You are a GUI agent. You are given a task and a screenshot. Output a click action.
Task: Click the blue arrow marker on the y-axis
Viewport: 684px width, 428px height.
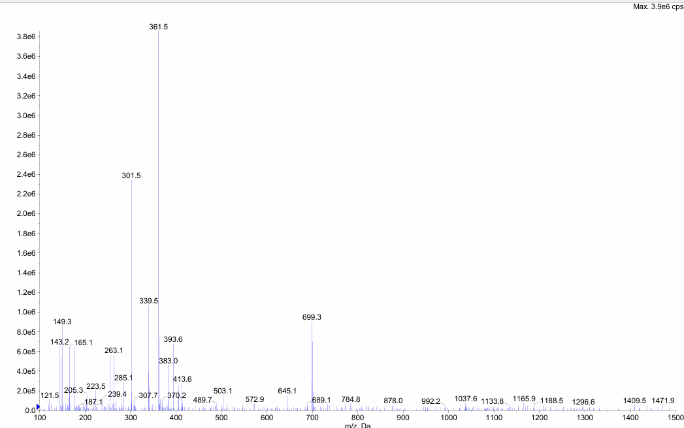coord(38,406)
